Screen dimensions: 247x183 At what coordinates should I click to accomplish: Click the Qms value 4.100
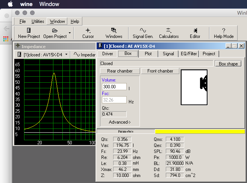click(175, 139)
